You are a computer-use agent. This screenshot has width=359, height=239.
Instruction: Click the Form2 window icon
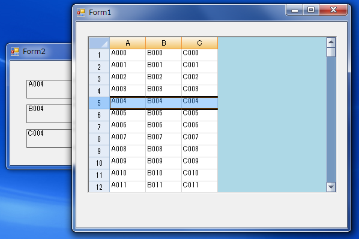click(x=15, y=52)
